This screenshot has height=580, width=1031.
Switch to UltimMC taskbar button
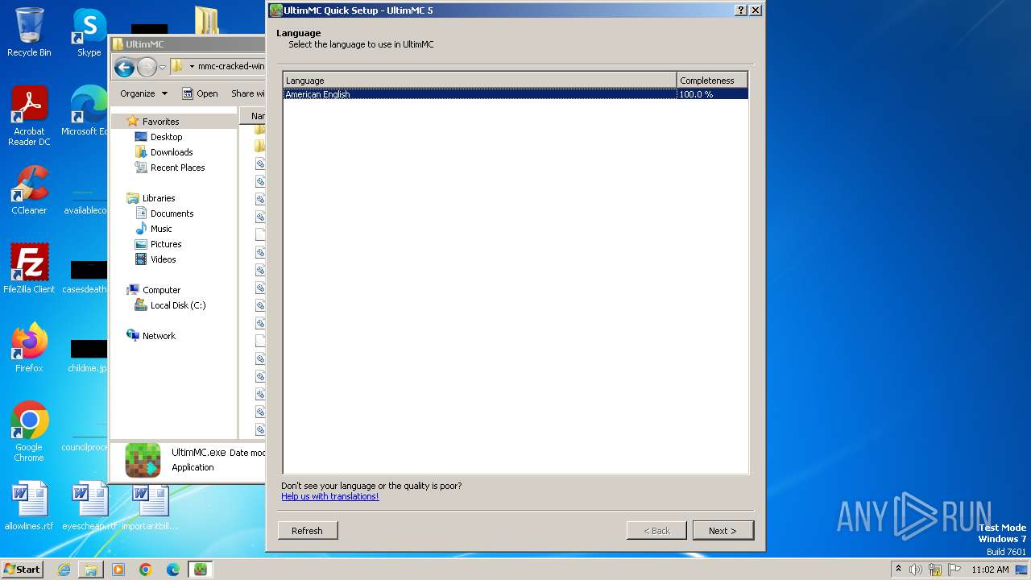201,570
